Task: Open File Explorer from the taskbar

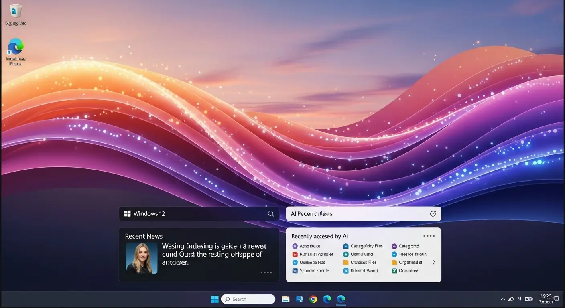Action: (x=286, y=299)
